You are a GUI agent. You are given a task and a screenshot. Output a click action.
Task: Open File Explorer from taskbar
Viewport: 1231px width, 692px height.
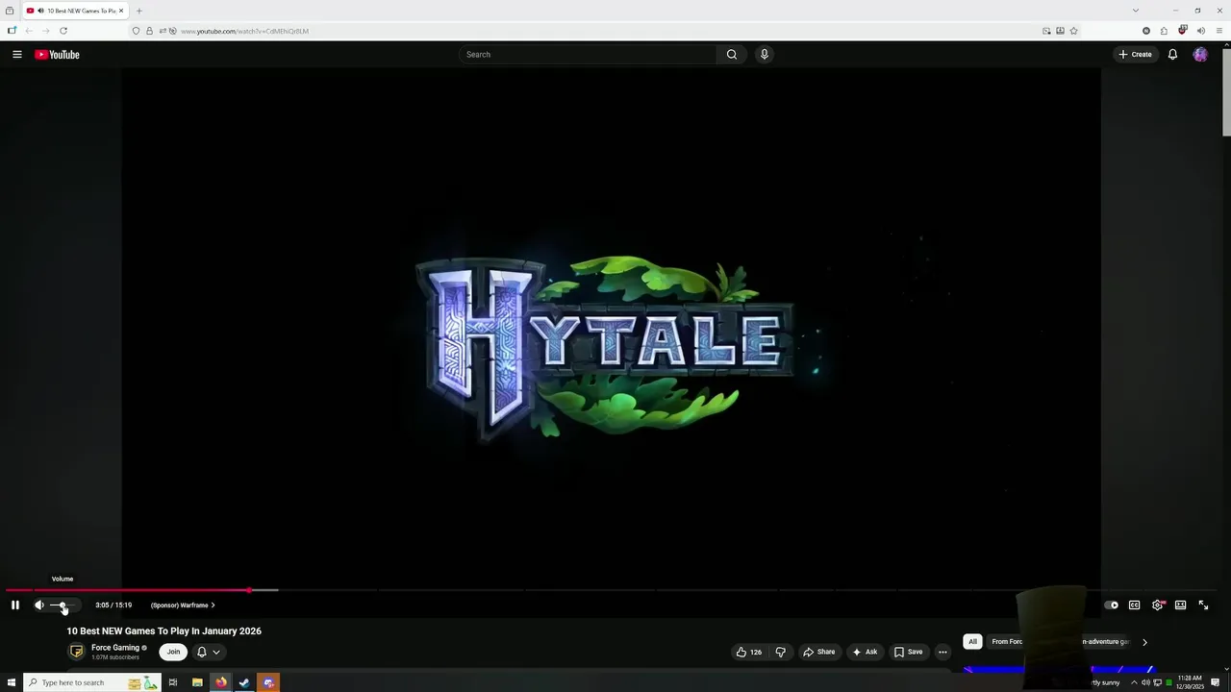click(197, 682)
